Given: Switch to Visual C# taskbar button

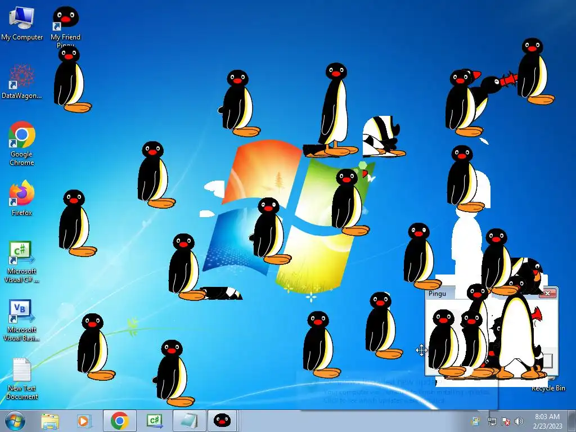Looking at the screenshot, I should coord(155,421).
